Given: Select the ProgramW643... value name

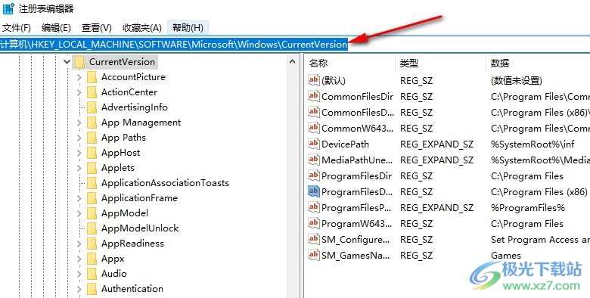Looking at the screenshot, I should [x=357, y=224].
